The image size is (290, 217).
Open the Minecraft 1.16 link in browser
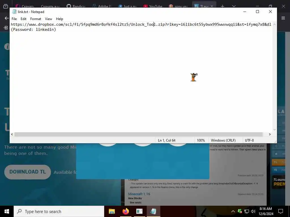139,194
